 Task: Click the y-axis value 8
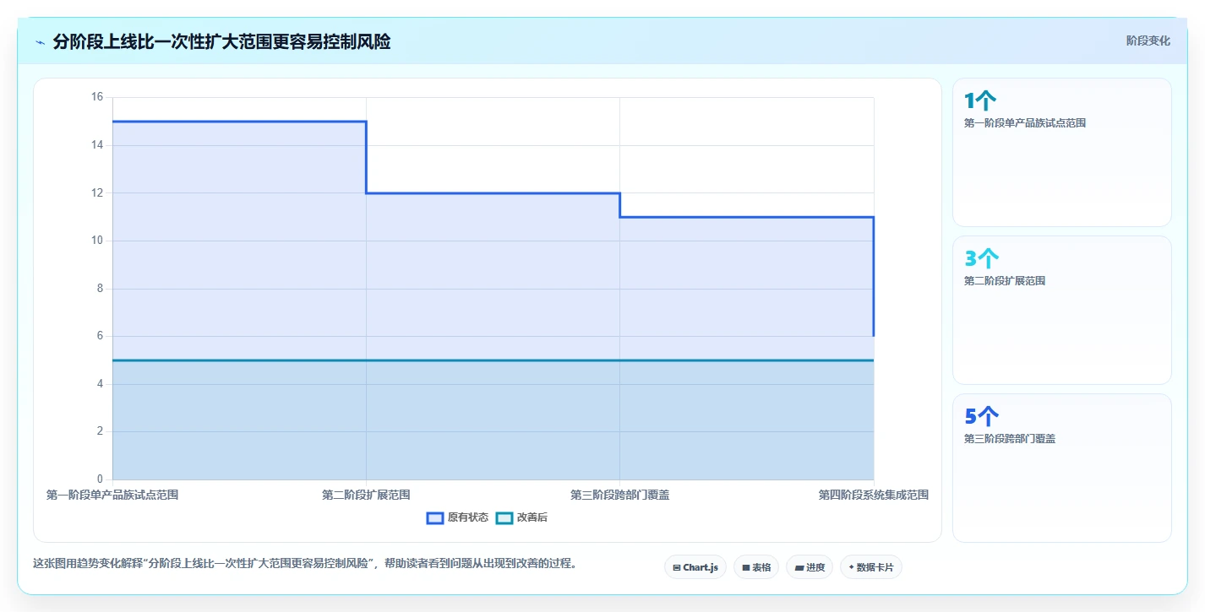(x=100, y=288)
